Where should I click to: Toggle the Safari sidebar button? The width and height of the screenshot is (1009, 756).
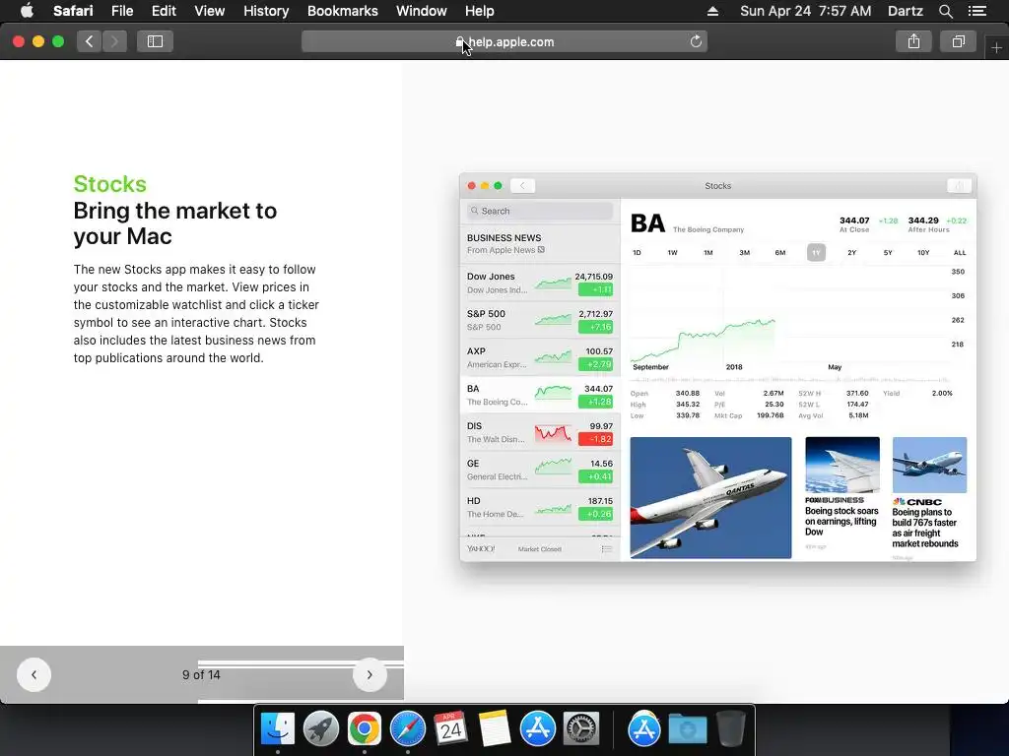155,41
